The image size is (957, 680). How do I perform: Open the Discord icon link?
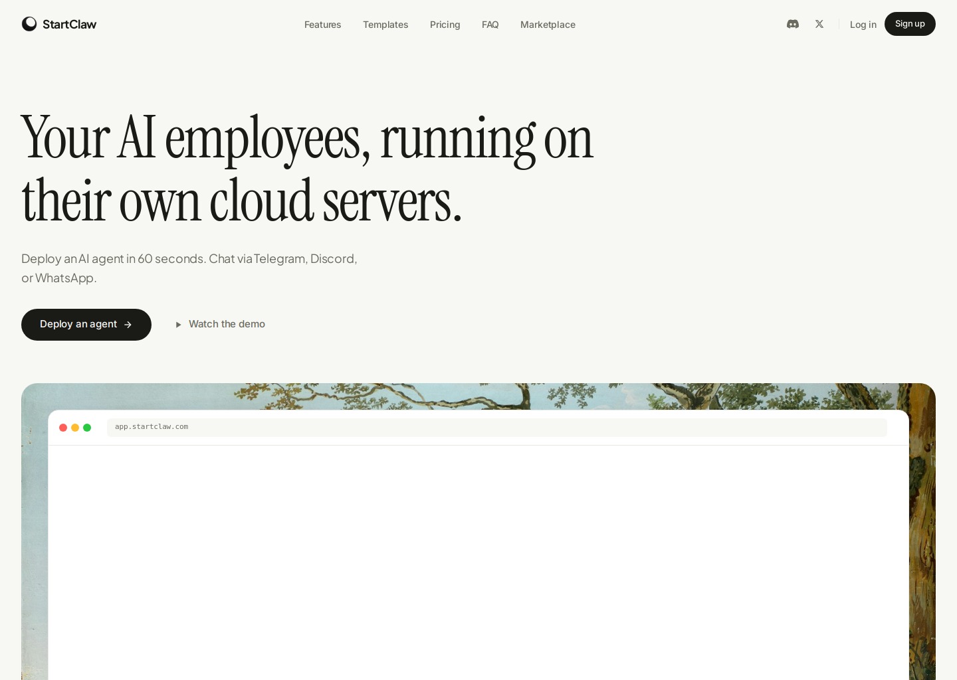click(x=793, y=24)
